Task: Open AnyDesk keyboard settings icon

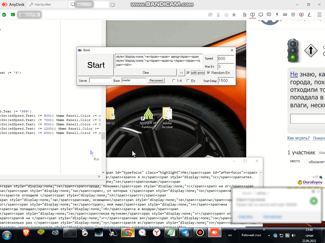Action: coord(285,15)
